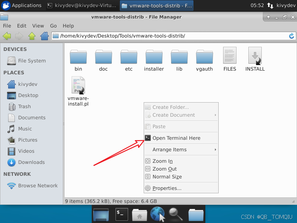This screenshot has height=223, width=297.
Task: Select the FILES text document icon
Action: click(230, 55)
